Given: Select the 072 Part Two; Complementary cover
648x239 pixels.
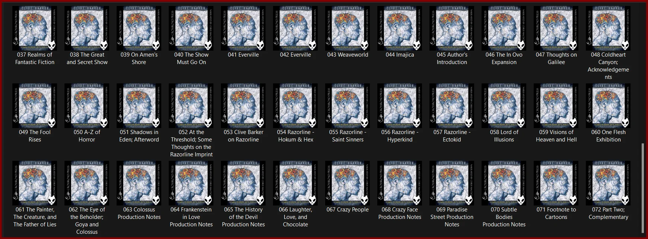Looking at the screenshot, I should click(x=608, y=183).
